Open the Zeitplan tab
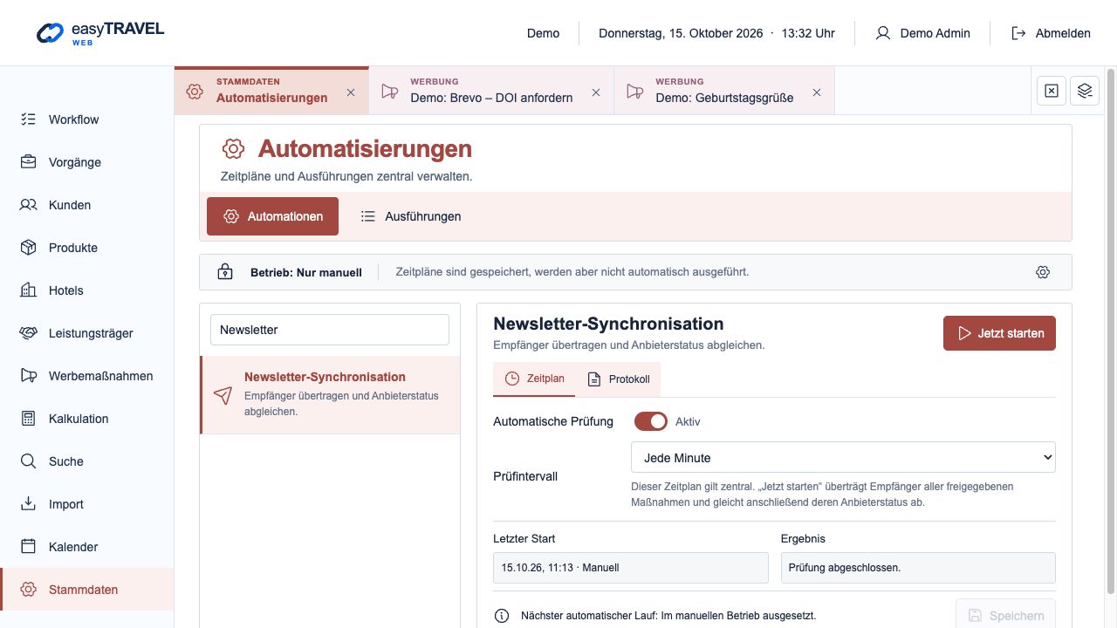This screenshot has width=1117, height=628. point(535,379)
